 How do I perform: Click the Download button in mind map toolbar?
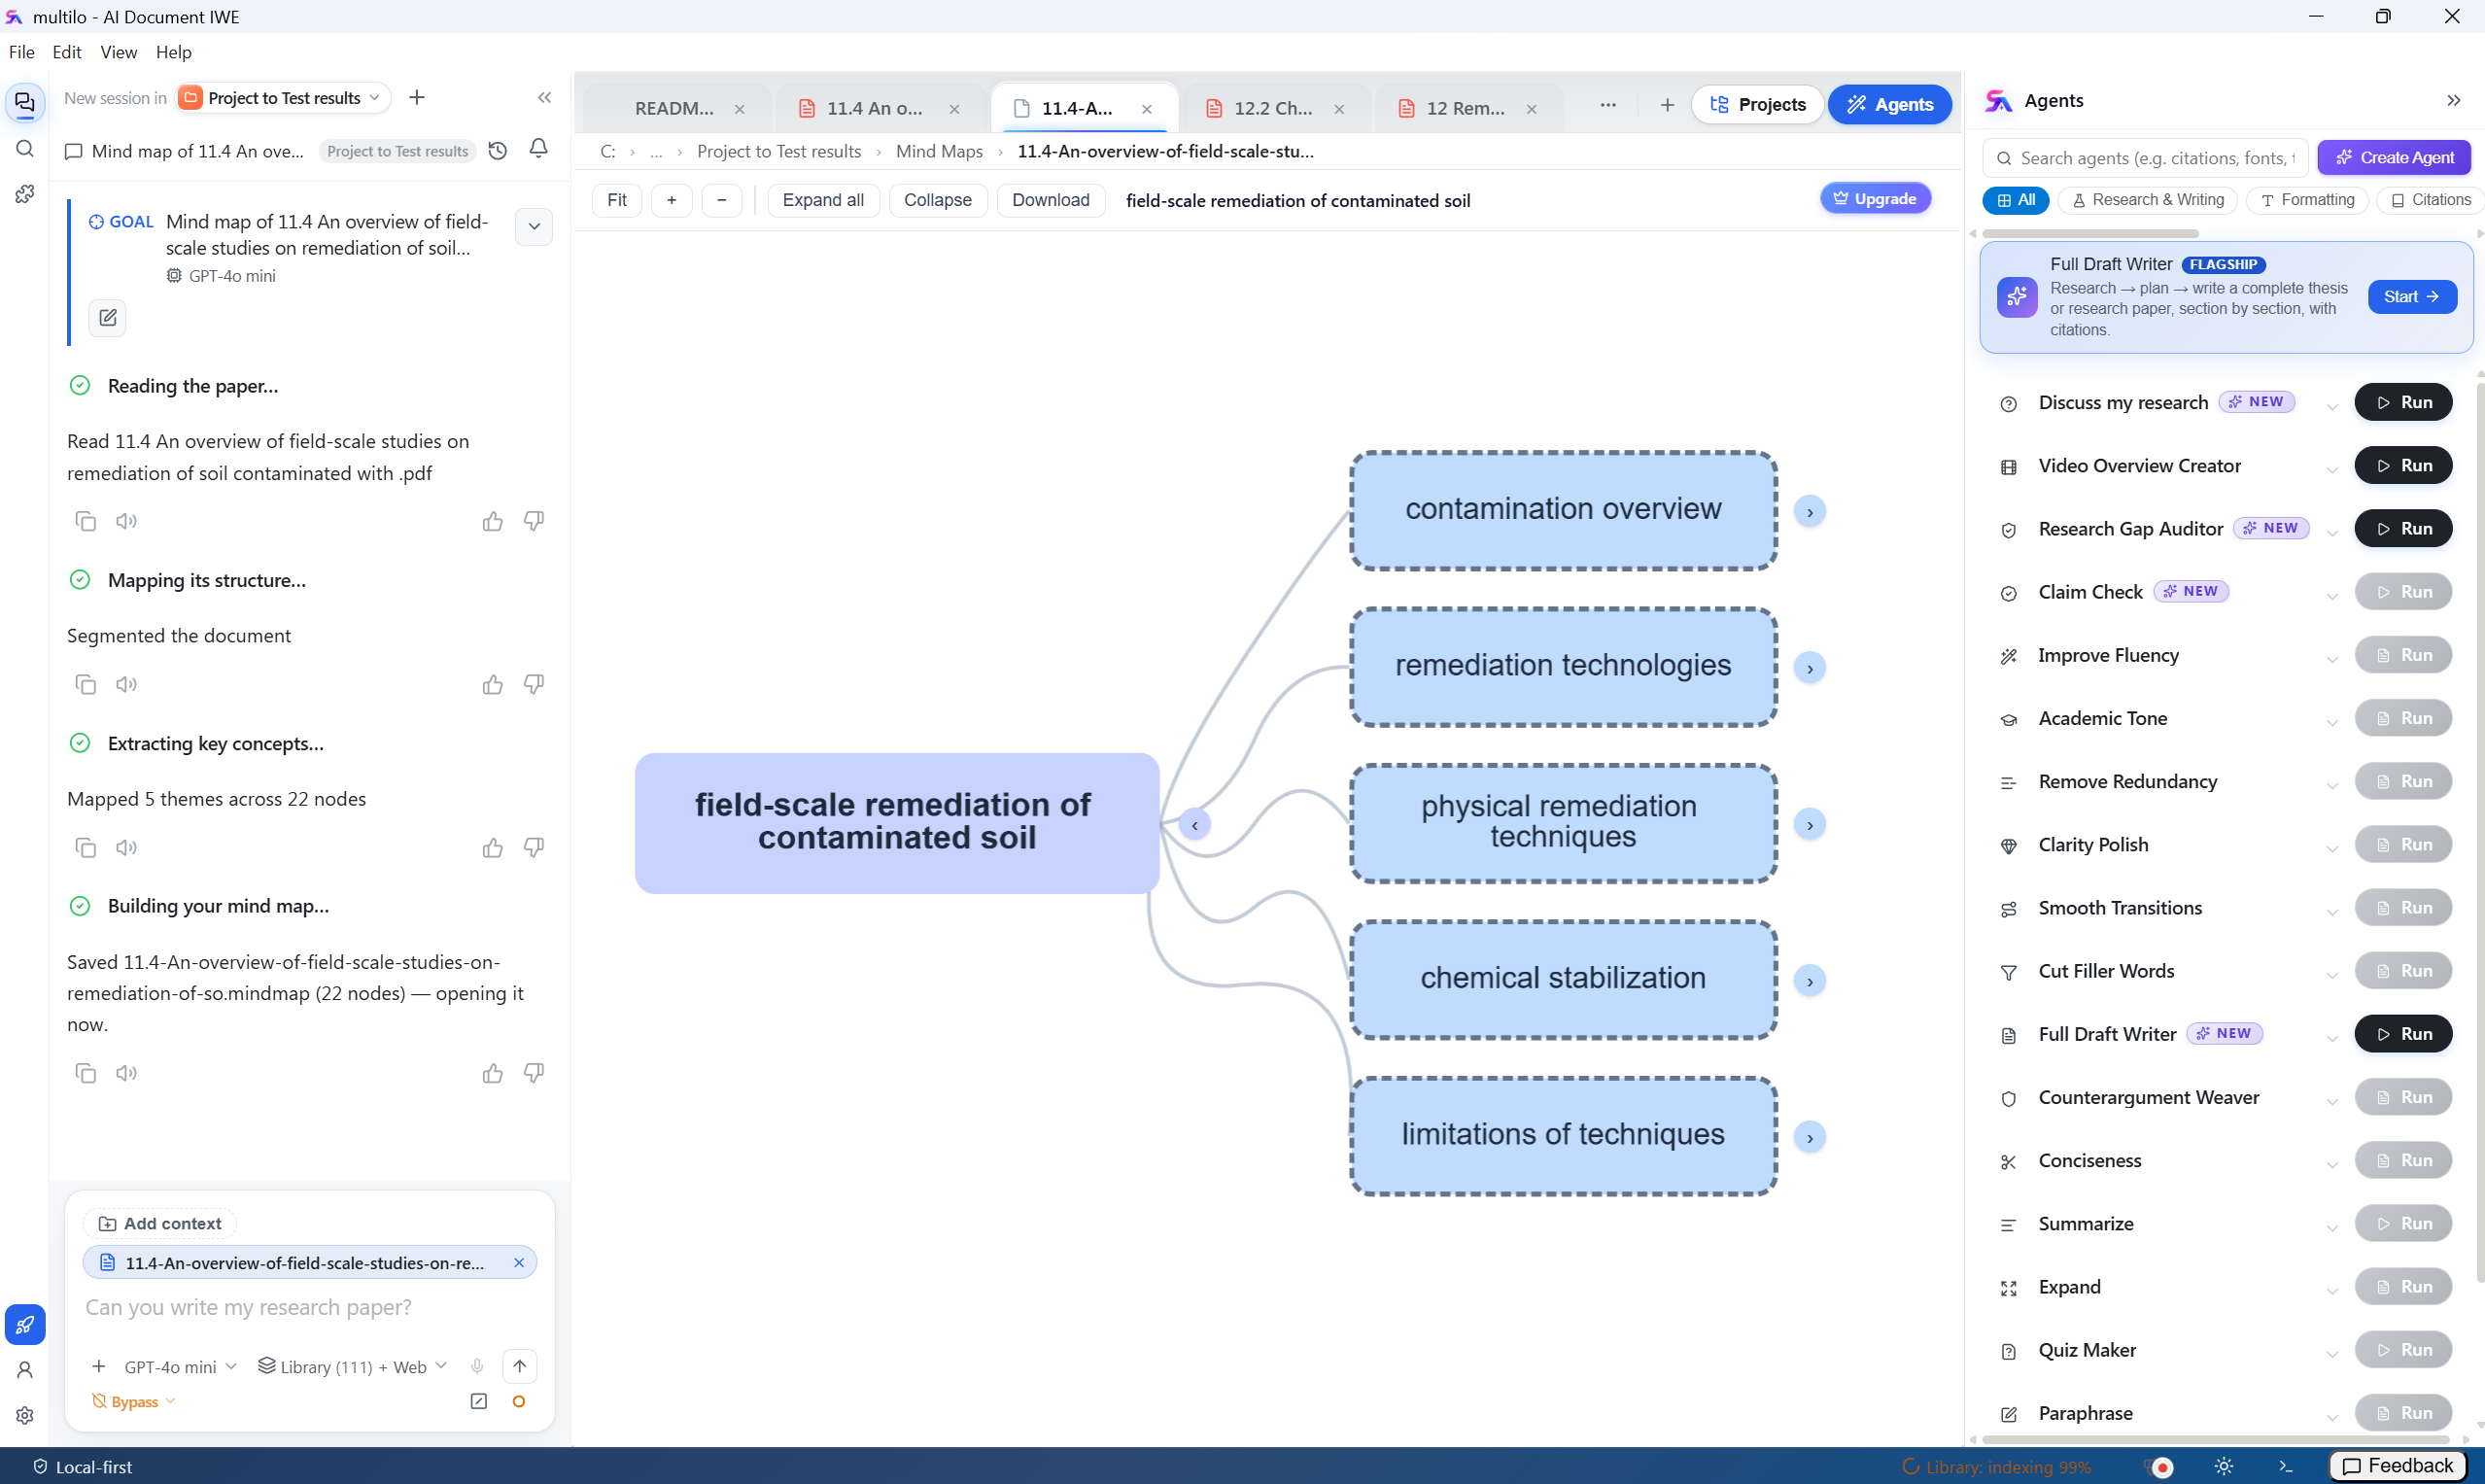(x=1050, y=200)
